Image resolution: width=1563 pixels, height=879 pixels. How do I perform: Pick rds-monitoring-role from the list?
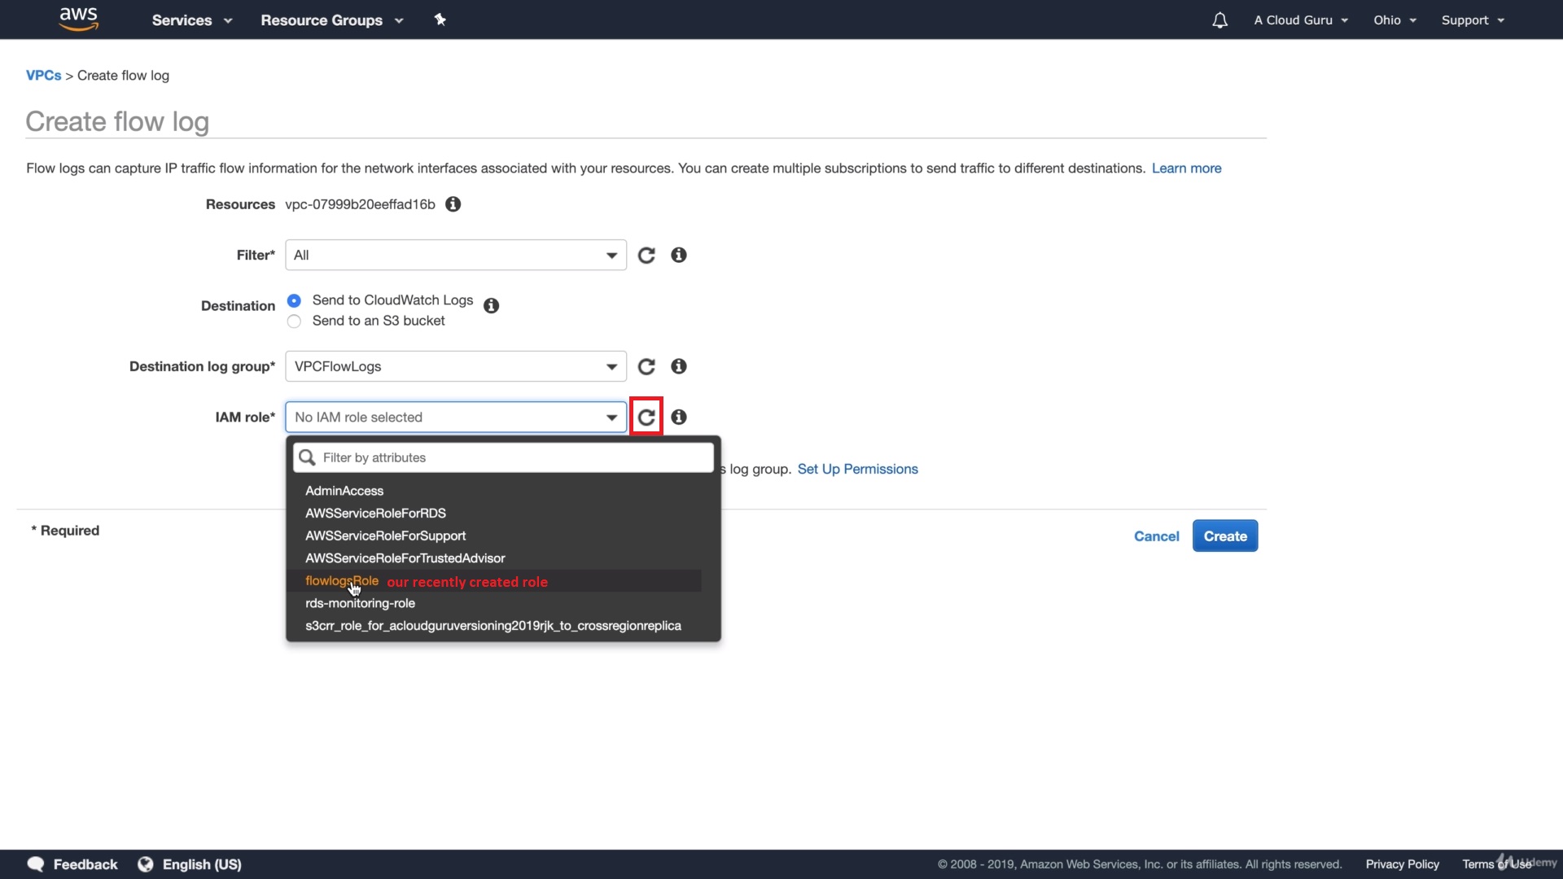pos(360,604)
